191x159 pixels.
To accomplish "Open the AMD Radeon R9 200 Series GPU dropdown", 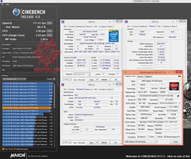I will (141, 142).
